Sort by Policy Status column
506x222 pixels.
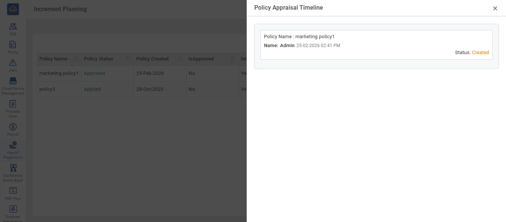point(98,59)
